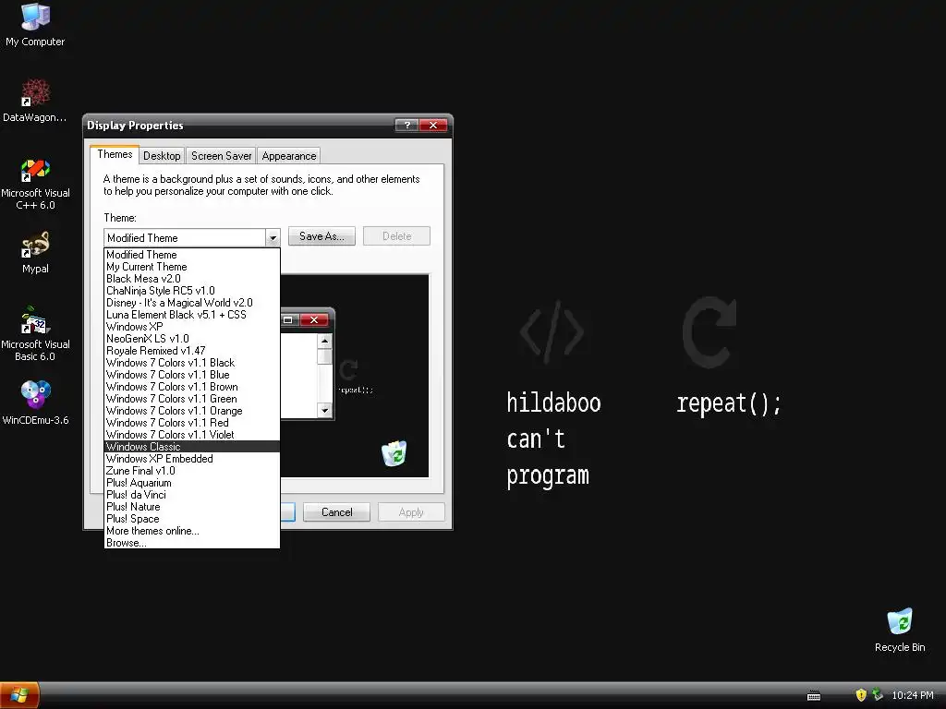This screenshot has width=946, height=709.
Task: Choose the Plus! Nature theme
Action: coord(192,507)
